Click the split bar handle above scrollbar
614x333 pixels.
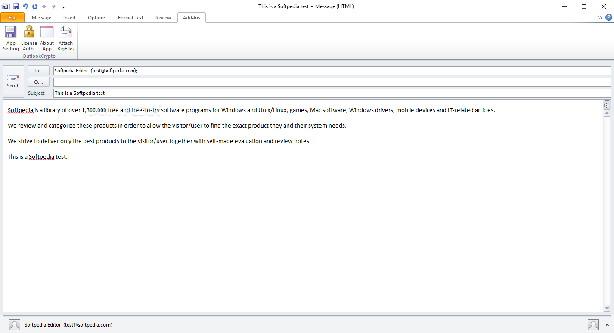(607, 101)
